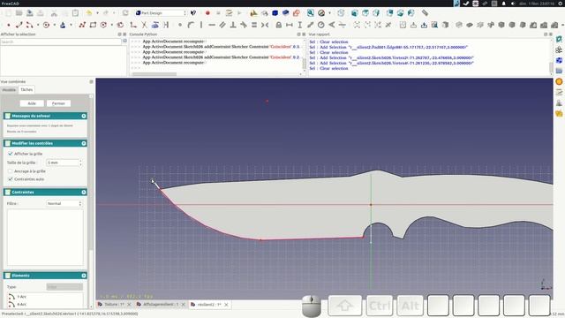Select the Trim edge tool
This screenshot has width=565, height=318.
(144, 25)
